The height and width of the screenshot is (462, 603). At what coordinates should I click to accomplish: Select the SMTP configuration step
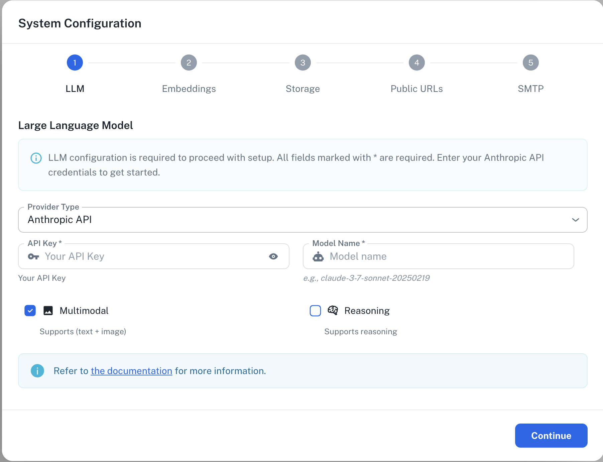(530, 62)
